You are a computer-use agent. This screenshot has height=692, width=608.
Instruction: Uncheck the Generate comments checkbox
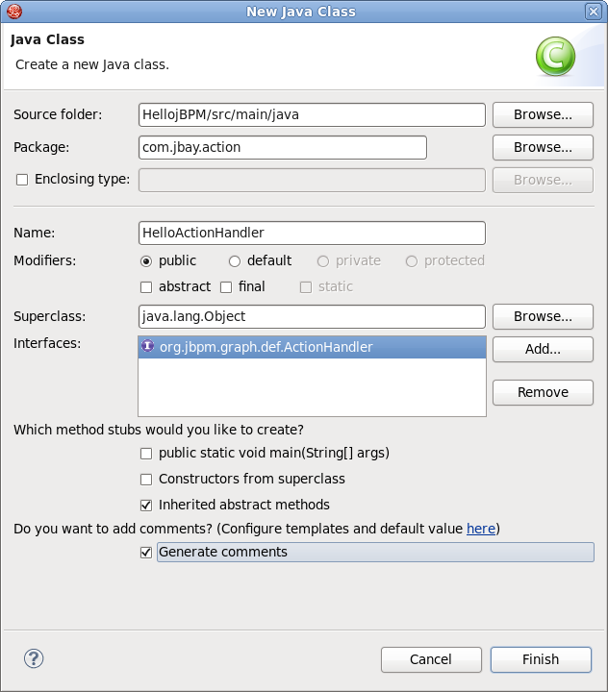146,552
